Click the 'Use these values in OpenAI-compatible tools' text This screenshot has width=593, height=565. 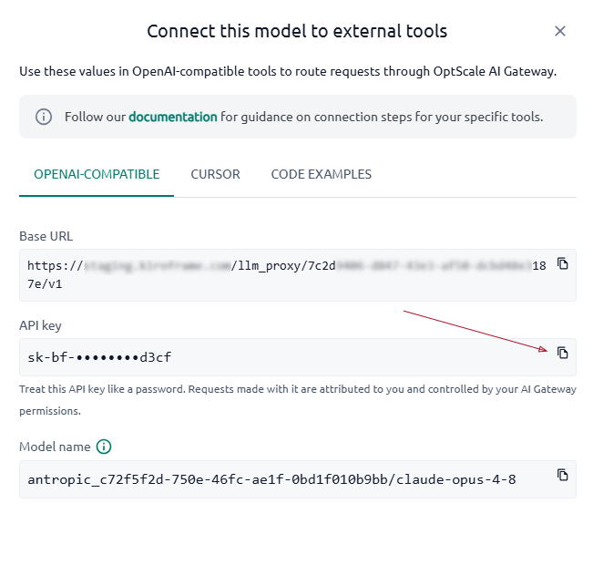[x=288, y=71]
